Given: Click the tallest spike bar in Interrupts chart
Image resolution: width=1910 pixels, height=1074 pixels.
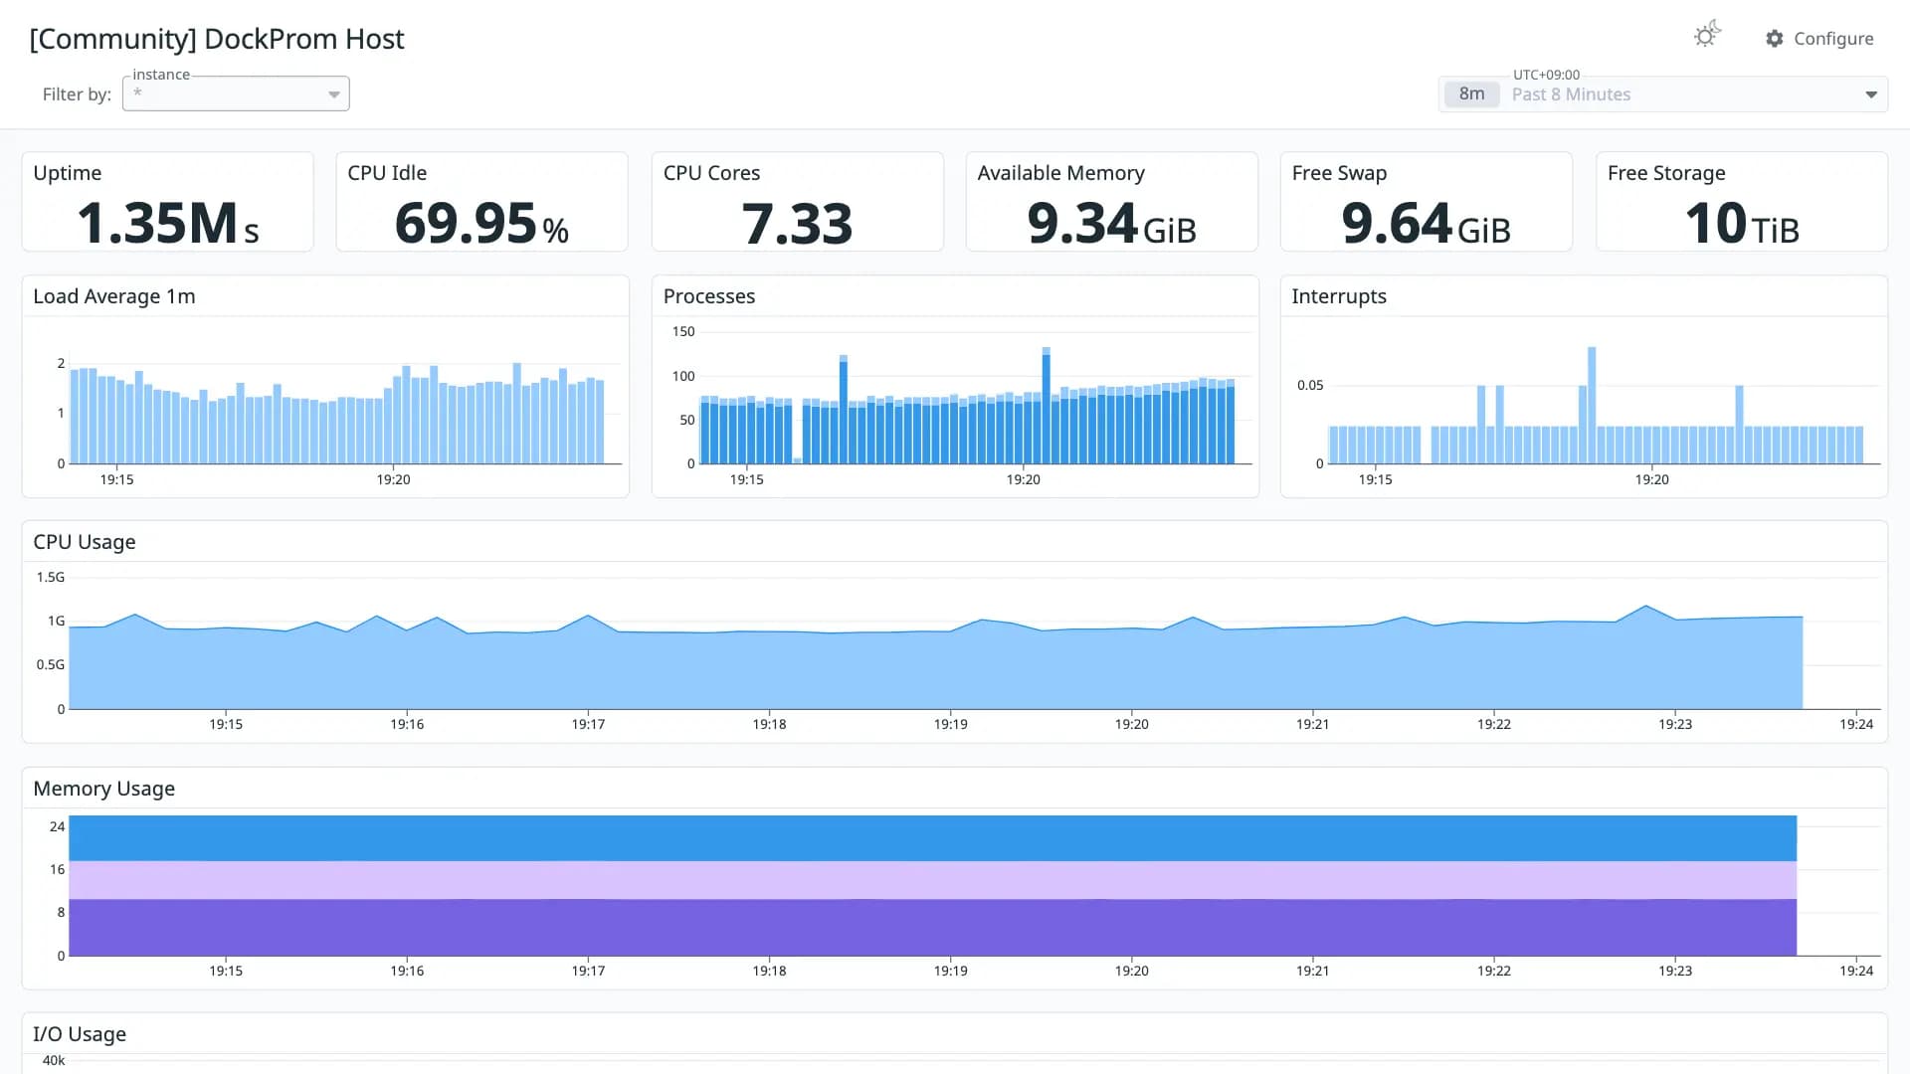Looking at the screenshot, I should (1592, 405).
